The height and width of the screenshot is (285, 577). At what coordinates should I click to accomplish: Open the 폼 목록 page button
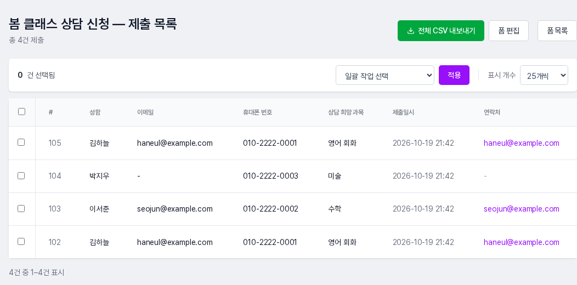tap(557, 31)
